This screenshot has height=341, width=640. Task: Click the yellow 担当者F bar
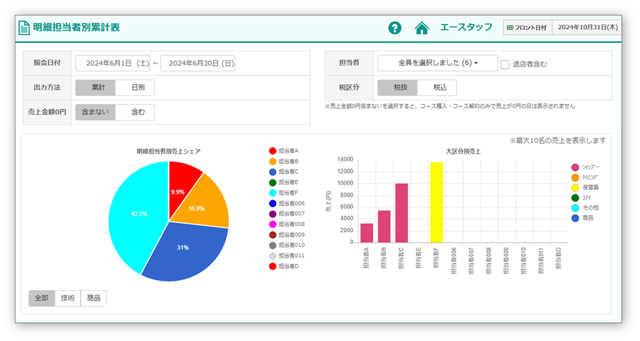[436, 202]
